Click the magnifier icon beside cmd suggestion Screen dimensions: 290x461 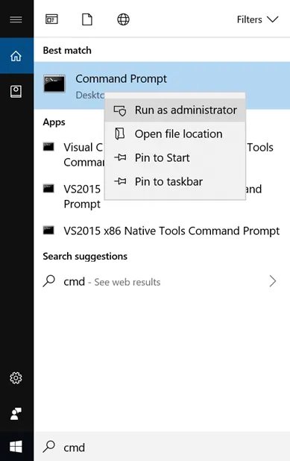tap(48, 281)
